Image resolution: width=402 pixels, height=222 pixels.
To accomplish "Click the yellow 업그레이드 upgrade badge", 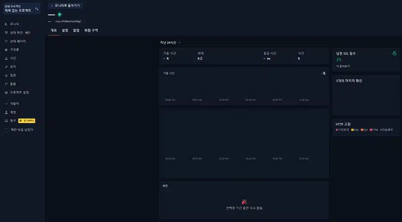I will pyautogui.click(x=27, y=121).
